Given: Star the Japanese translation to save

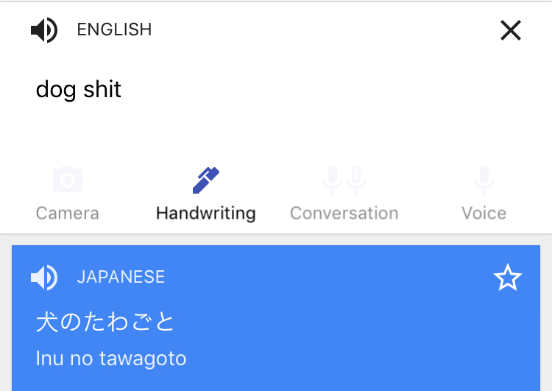Looking at the screenshot, I should coord(508,278).
